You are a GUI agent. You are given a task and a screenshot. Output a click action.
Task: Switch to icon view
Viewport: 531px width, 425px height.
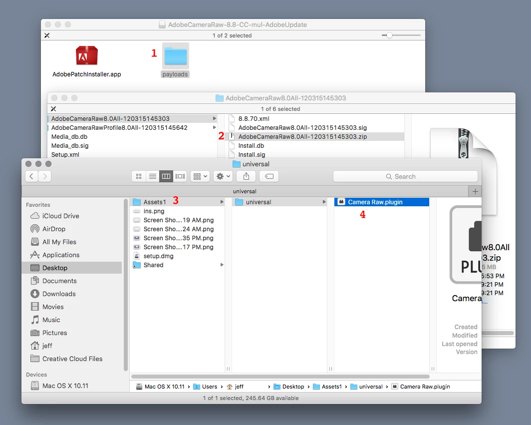[x=139, y=176]
